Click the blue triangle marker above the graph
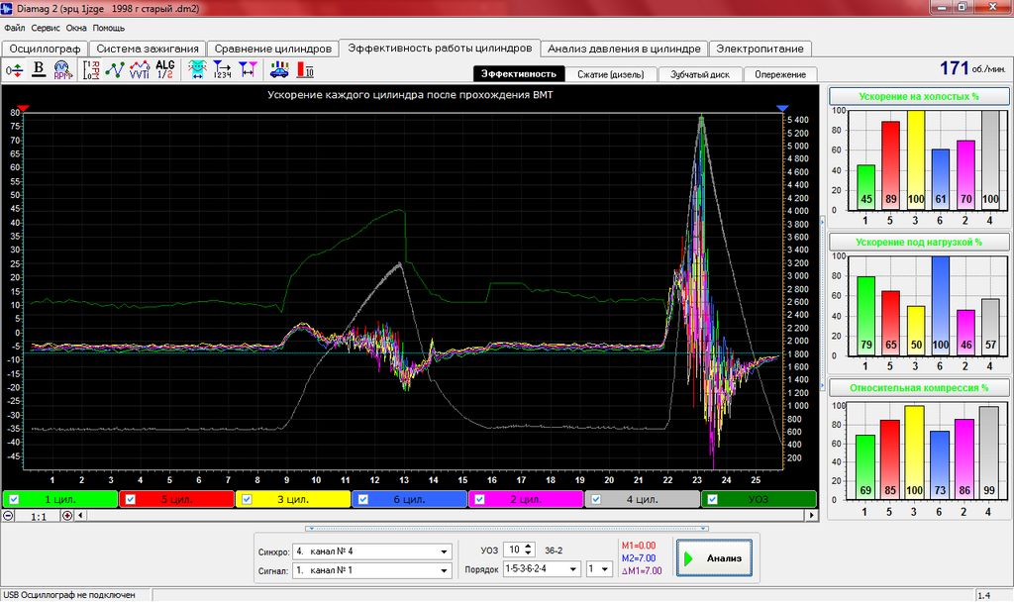Image resolution: width=1014 pixels, height=602 pixels. 782,108
